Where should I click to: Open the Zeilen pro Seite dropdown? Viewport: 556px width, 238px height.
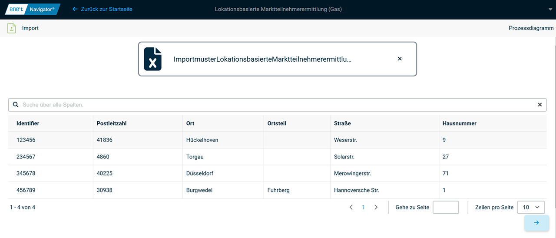pyautogui.click(x=531, y=208)
